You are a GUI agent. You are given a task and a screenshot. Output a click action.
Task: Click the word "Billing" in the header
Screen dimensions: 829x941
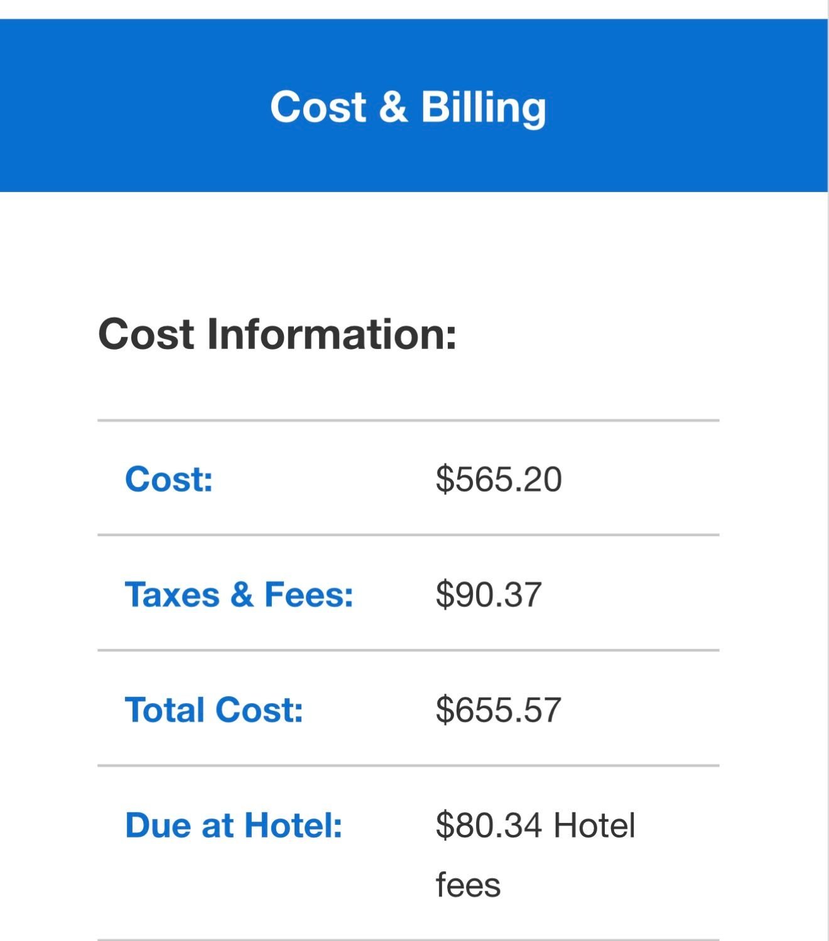(483, 107)
